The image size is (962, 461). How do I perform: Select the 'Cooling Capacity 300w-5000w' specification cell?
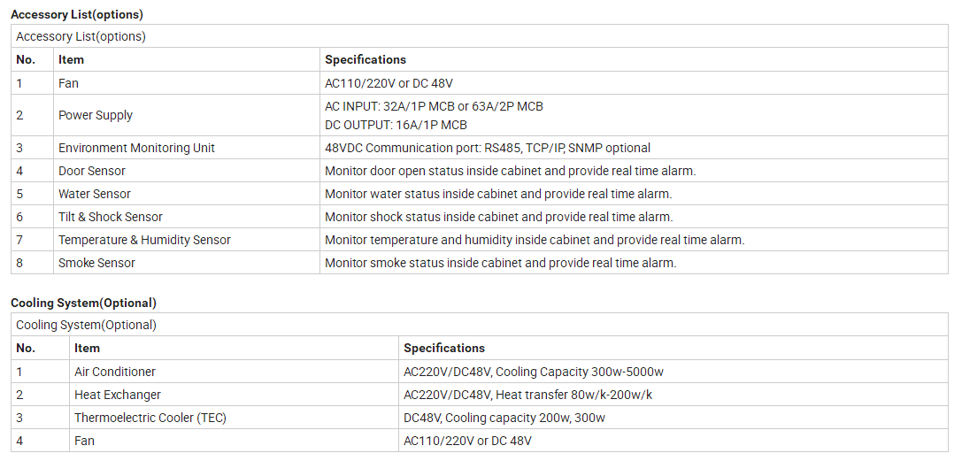click(534, 372)
